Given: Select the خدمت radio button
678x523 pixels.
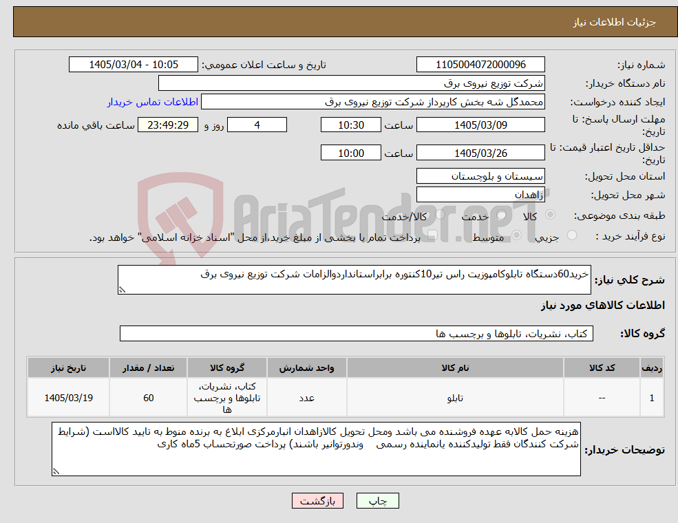Looking at the screenshot, I should coord(502,215).
